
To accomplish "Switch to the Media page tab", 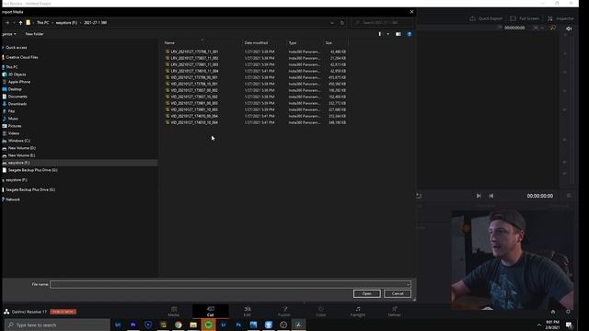I will pyautogui.click(x=174, y=311).
